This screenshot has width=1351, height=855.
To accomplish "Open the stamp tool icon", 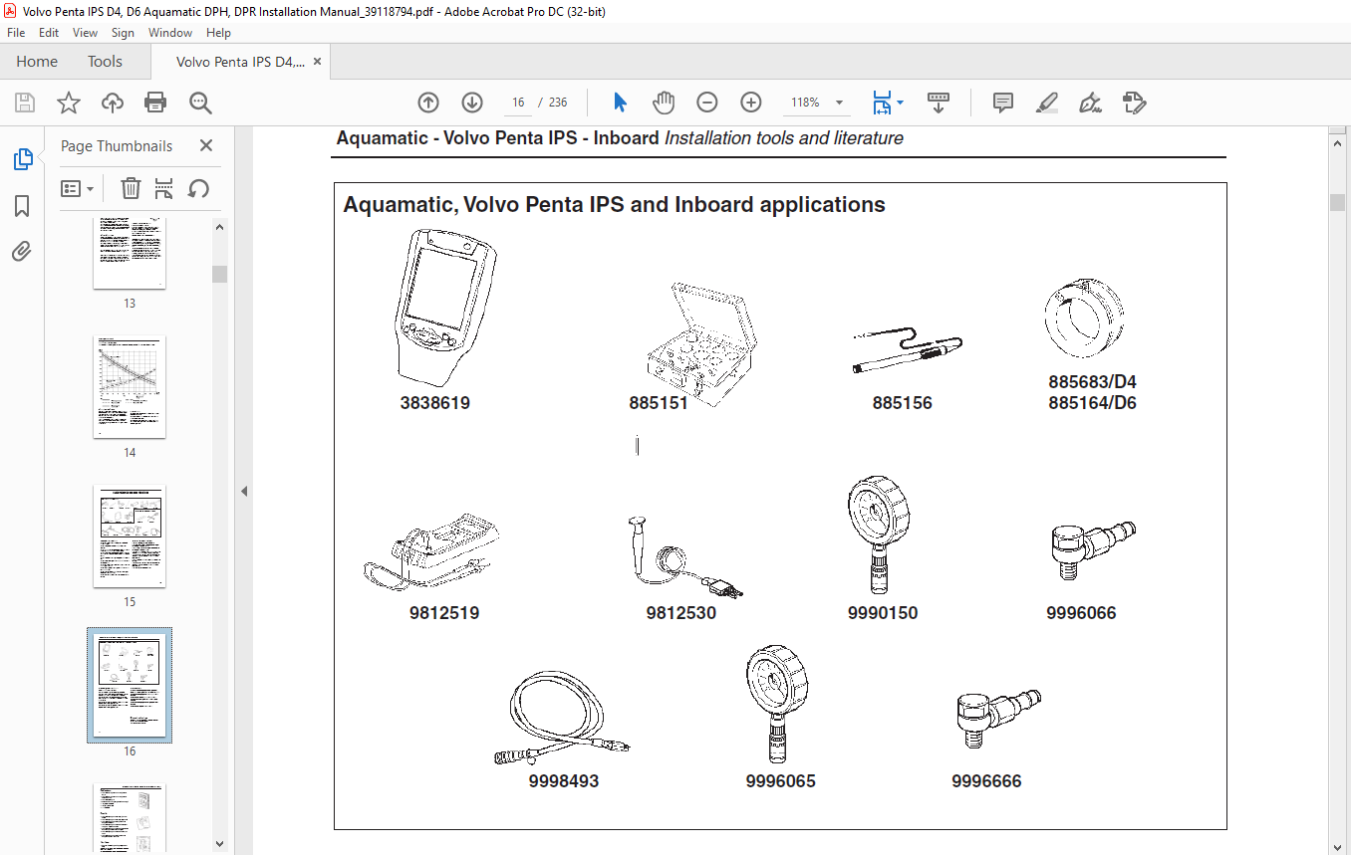I will click(x=1134, y=103).
